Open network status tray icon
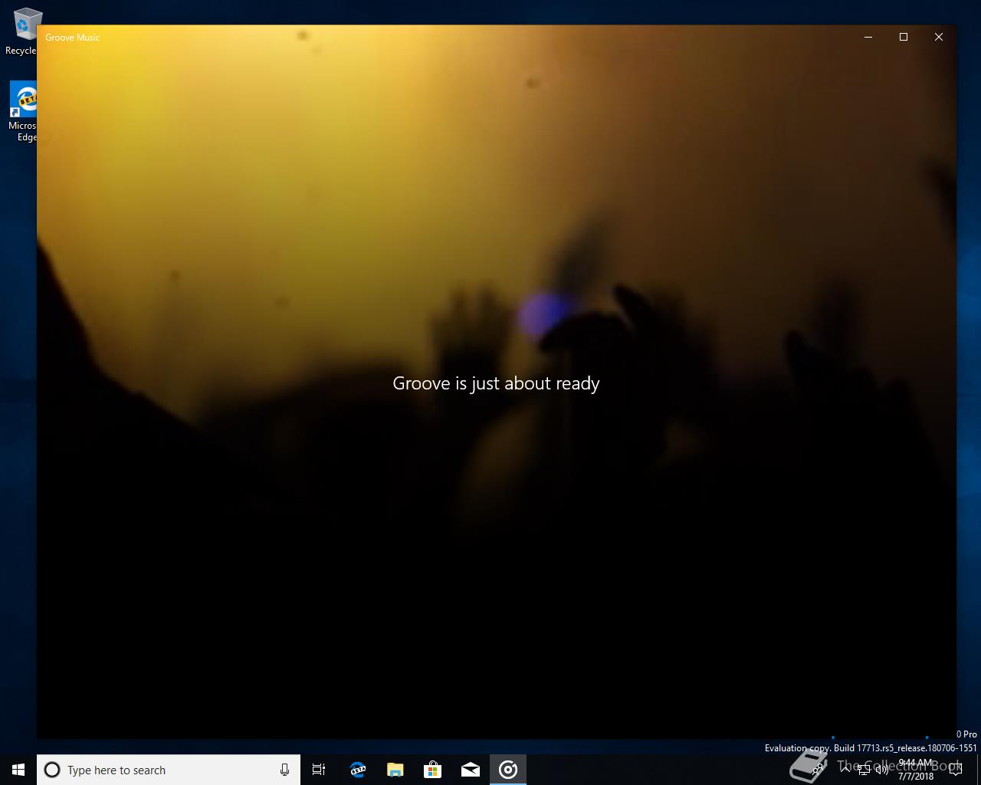The image size is (981, 785). click(x=864, y=770)
